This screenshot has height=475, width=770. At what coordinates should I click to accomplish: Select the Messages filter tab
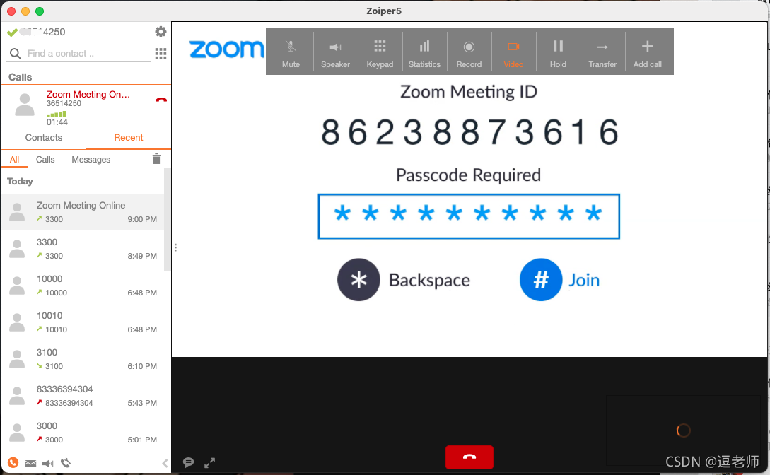[91, 160]
